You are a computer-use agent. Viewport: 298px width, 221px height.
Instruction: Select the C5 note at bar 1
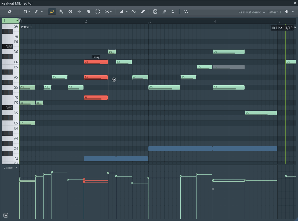[x=27, y=123]
